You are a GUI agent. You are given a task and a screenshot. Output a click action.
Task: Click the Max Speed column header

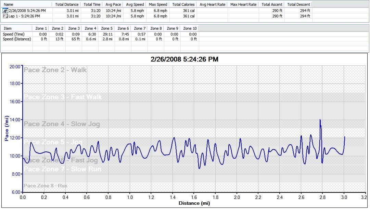point(158,4)
